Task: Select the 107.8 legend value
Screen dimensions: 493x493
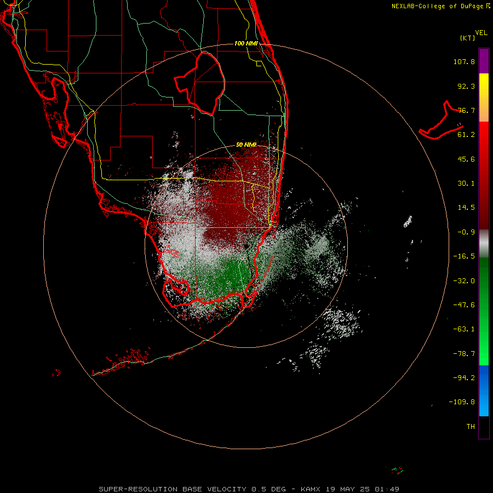Action: click(x=464, y=61)
